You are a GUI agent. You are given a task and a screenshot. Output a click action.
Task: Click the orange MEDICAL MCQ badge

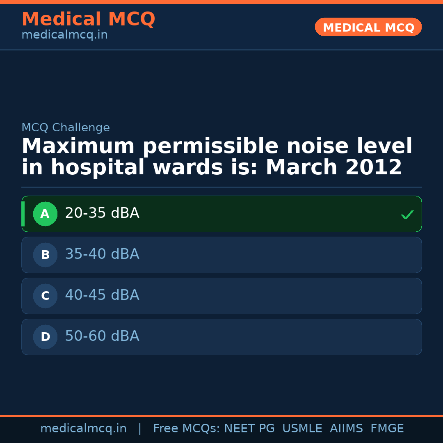(x=368, y=27)
